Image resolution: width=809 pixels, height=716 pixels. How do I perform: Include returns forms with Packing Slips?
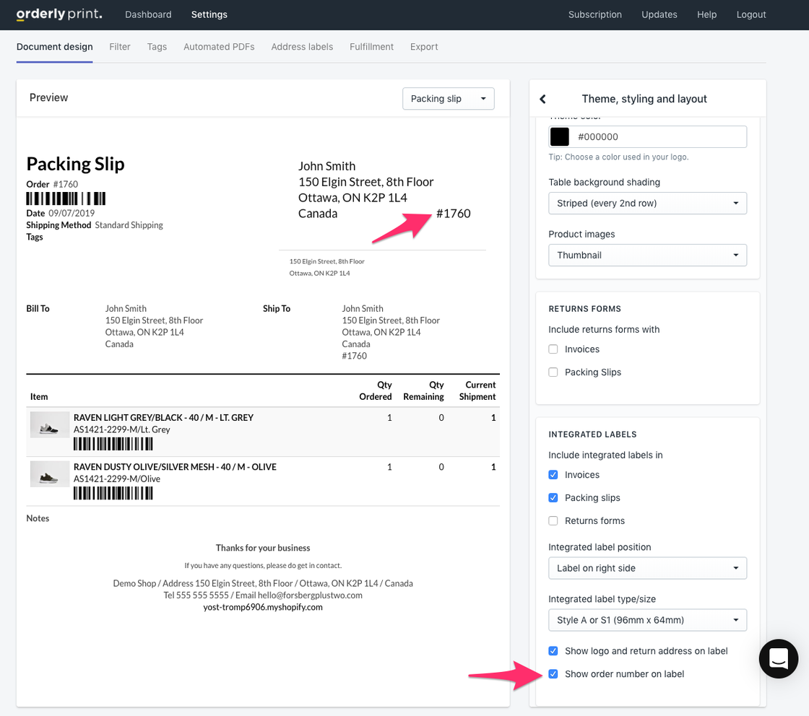pyautogui.click(x=553, y=372)
